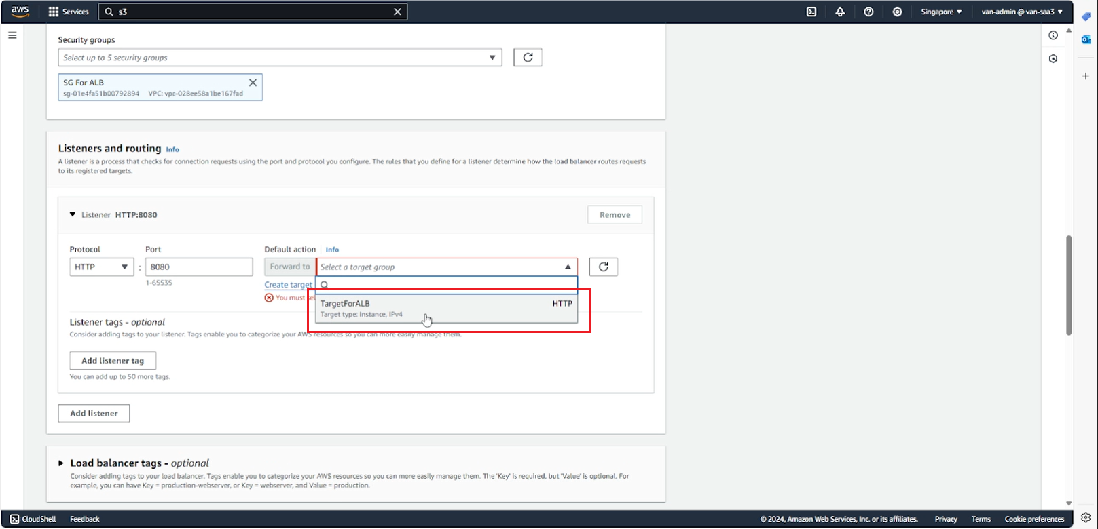Click the browser sidebar blue tag icon
Image resolution: width=1098 pixels, height=529 pixels.
pos(1086,16)
